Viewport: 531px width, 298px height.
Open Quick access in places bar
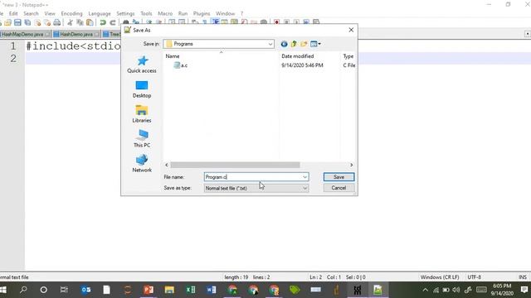pos(142,65)
